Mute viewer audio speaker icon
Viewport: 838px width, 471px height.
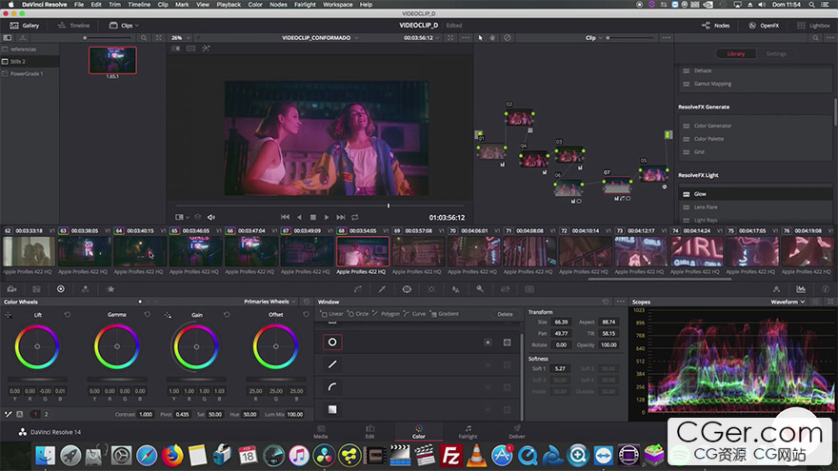point(211,217)
